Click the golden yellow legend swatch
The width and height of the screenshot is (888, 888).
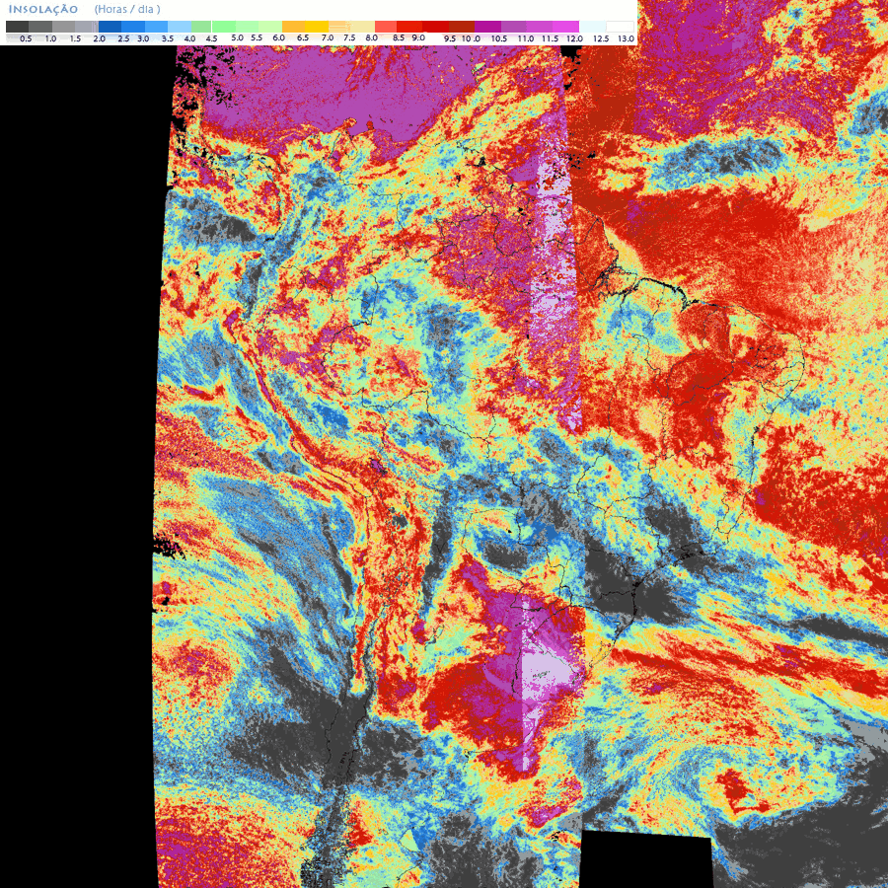pos(317,27)
